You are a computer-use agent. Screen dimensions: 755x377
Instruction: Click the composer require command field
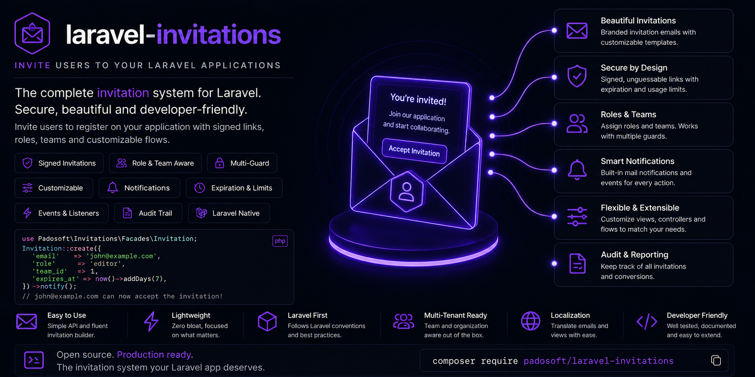tap(574, 360)
